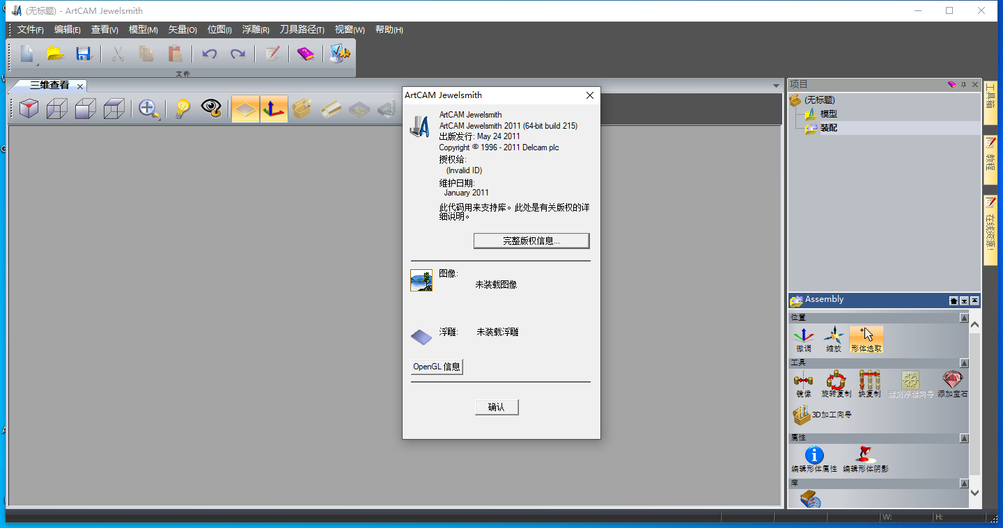Toggle the eye object visibility icon

pos(212,109)
